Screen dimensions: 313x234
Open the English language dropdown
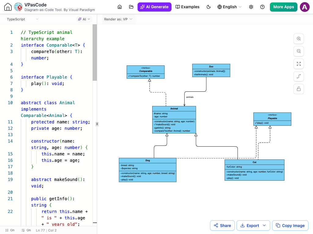coord(229,7)
